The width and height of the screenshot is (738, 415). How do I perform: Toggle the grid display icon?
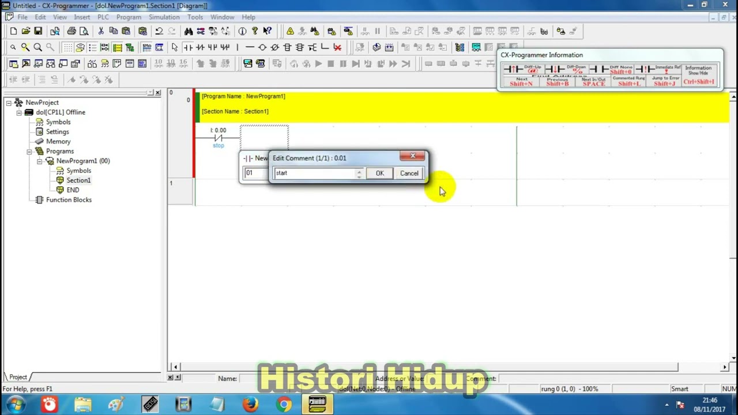point(67,47)
